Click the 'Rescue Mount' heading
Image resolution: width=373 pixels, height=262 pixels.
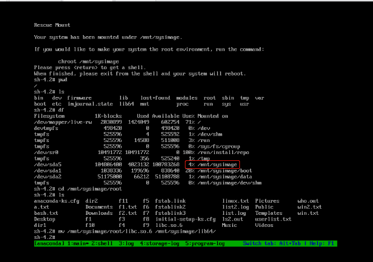point(52,25)
